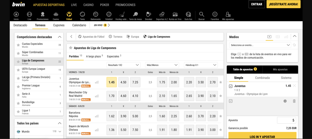Image resolution: width=312 pixels, height=139 pixels.
Task: Toggle star beside Apuestas de Liga de Campeones
Action: click(x=70, y=48)
